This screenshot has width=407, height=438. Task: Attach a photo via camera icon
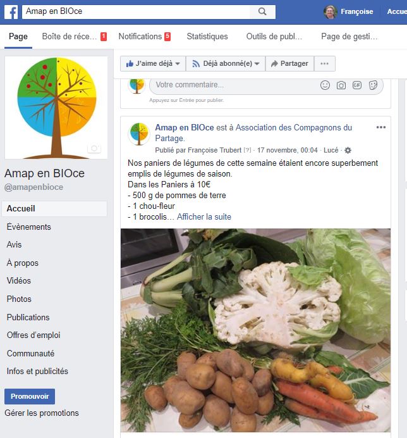point(341,85)
